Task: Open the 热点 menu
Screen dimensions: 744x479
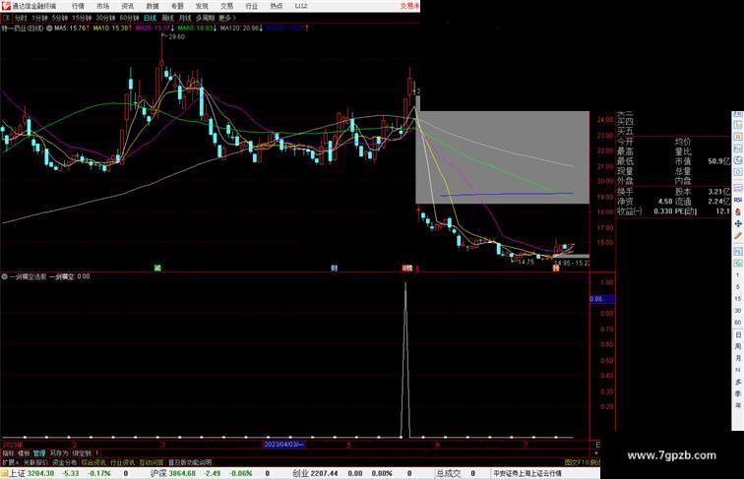Action: coord(277,6)
